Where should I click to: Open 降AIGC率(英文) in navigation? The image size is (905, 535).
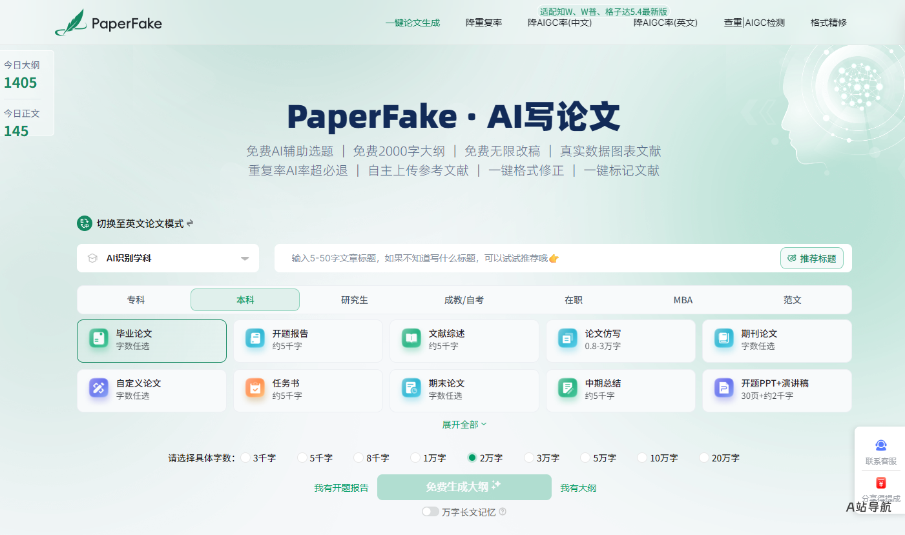coord(665,23)
